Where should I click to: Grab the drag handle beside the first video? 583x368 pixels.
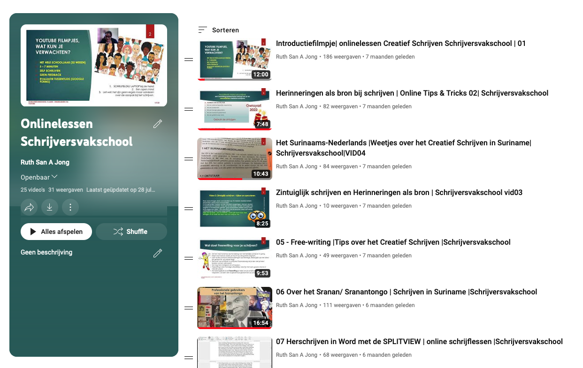coord(189,59)
